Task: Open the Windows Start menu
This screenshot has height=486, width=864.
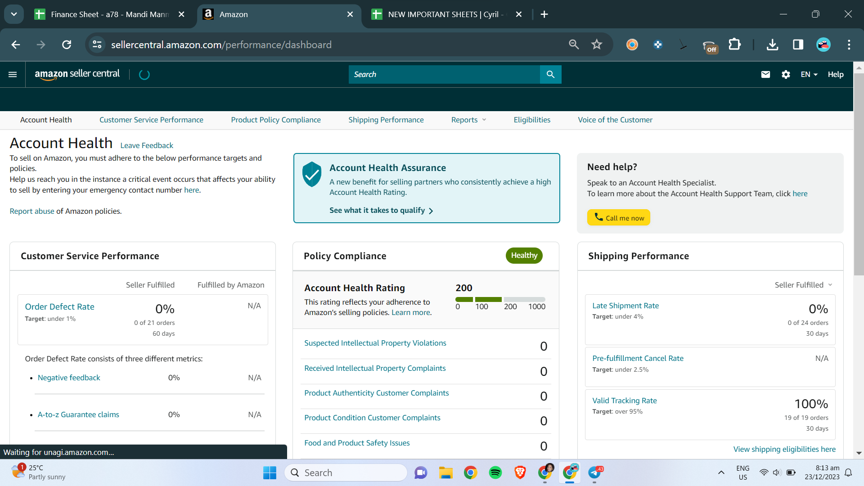Action: [x=270, y=472]
